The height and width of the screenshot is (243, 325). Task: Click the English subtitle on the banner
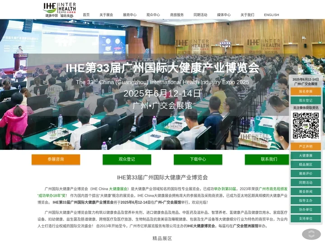(x=162, y=82)
